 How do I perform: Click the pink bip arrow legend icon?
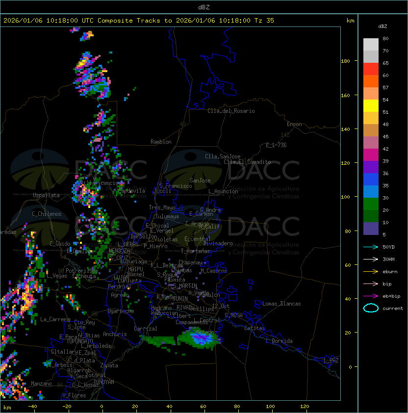coord(371,284)
